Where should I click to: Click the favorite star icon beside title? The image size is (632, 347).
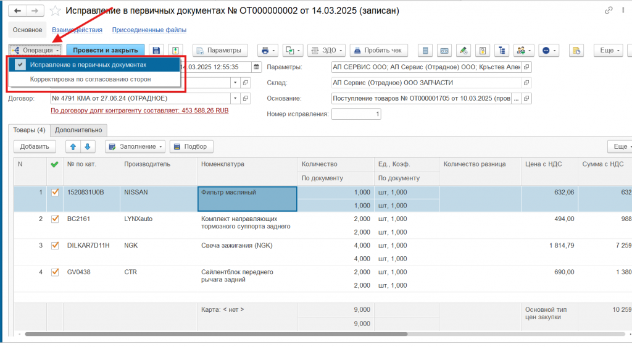56,11
